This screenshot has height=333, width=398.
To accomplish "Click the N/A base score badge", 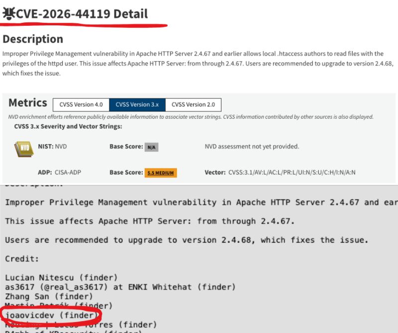I will pyautogui.click(x=151, y=147).
